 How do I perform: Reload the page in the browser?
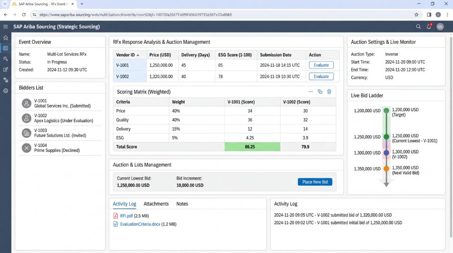coord(24,15)
